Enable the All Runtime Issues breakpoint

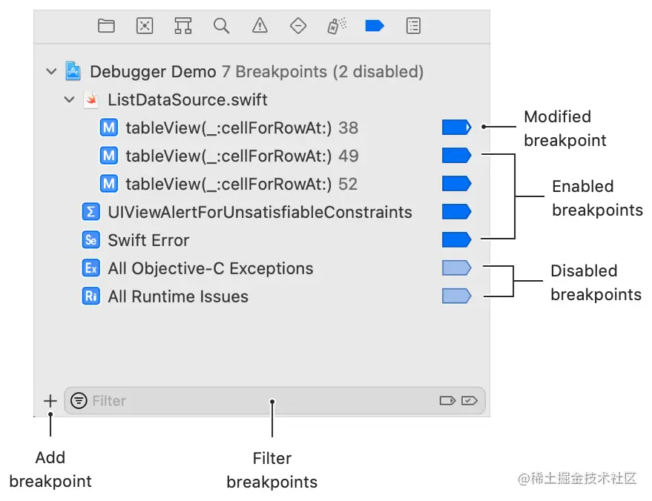click(456, 296)
